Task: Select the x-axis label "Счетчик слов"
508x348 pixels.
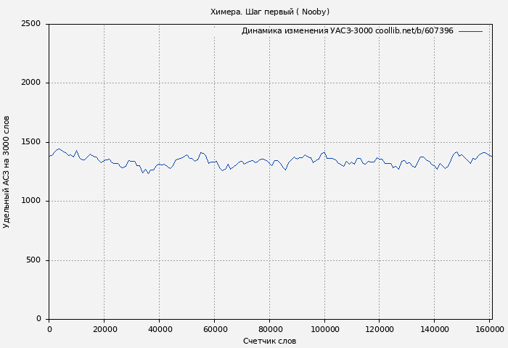Action: 269,341
